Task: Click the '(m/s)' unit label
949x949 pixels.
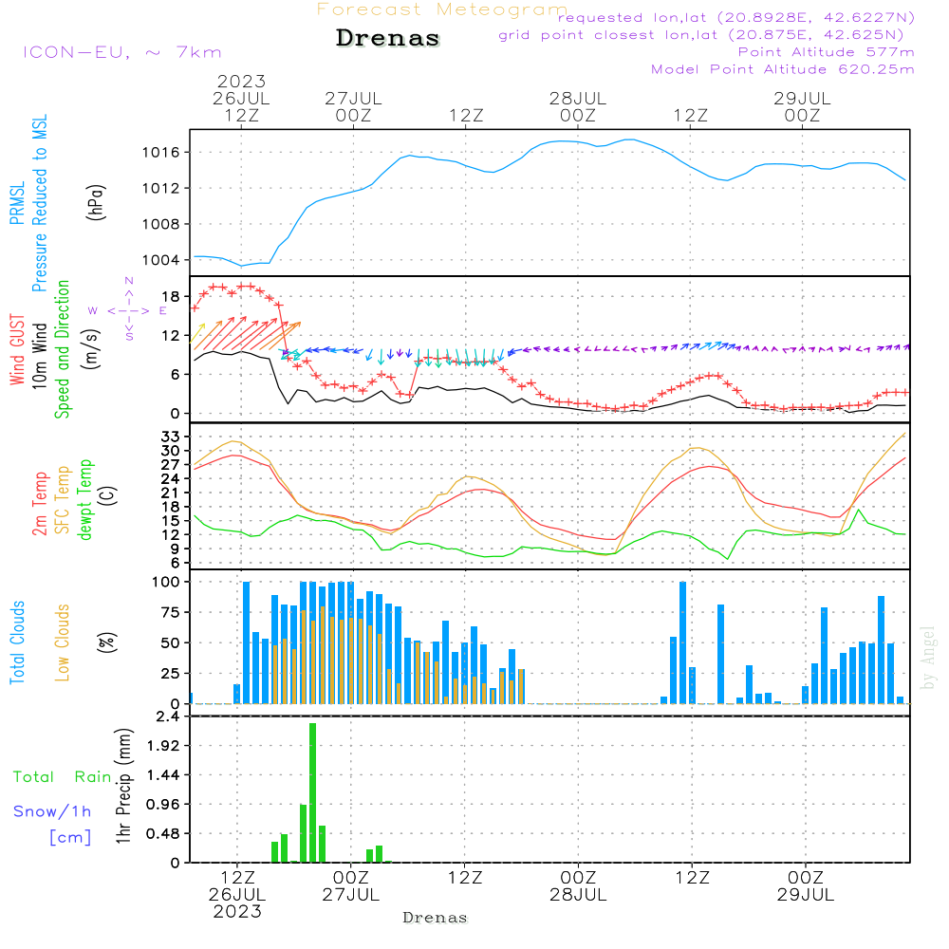Action: [x=91, y=349]
